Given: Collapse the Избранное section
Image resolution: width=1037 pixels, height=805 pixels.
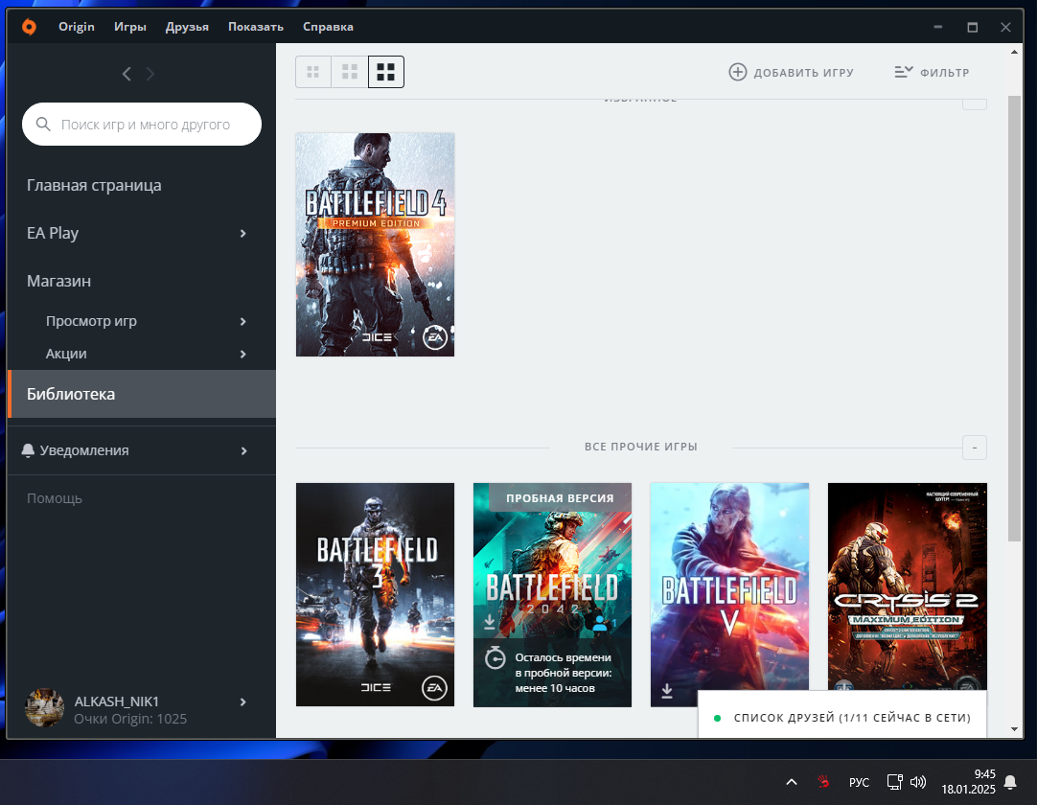Looking at the screenshot, I should coord(974,103).
